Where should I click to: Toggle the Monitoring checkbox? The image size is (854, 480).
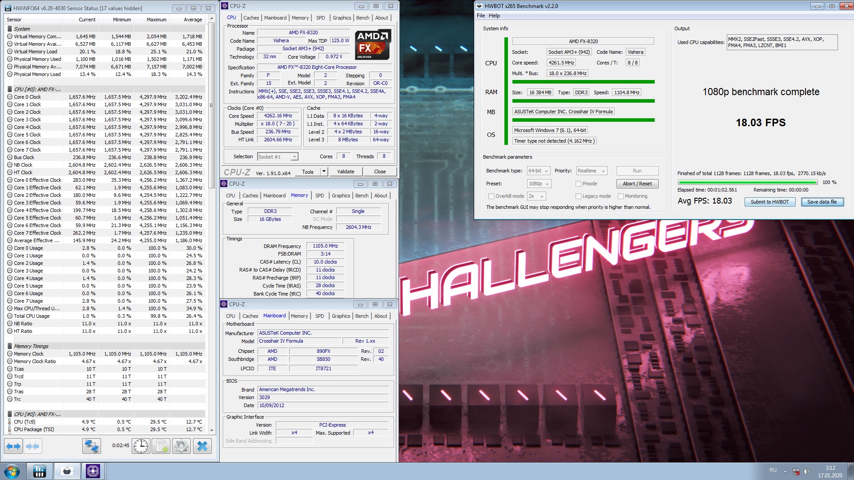(620, 196)
